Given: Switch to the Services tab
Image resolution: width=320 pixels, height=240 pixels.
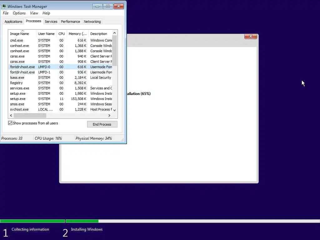Looking at the screenshot, I should pos(51,22).
